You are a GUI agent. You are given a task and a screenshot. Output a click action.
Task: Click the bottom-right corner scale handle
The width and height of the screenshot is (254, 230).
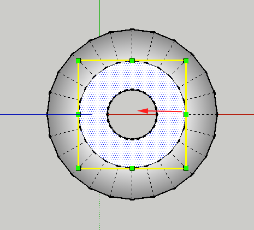[x=186, y=168]
